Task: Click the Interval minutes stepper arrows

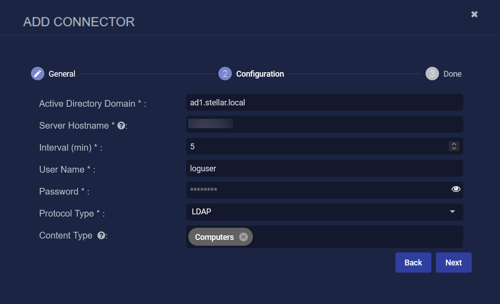Action: point(454,146)
